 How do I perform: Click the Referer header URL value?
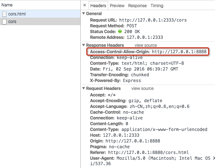pos(148,153)
